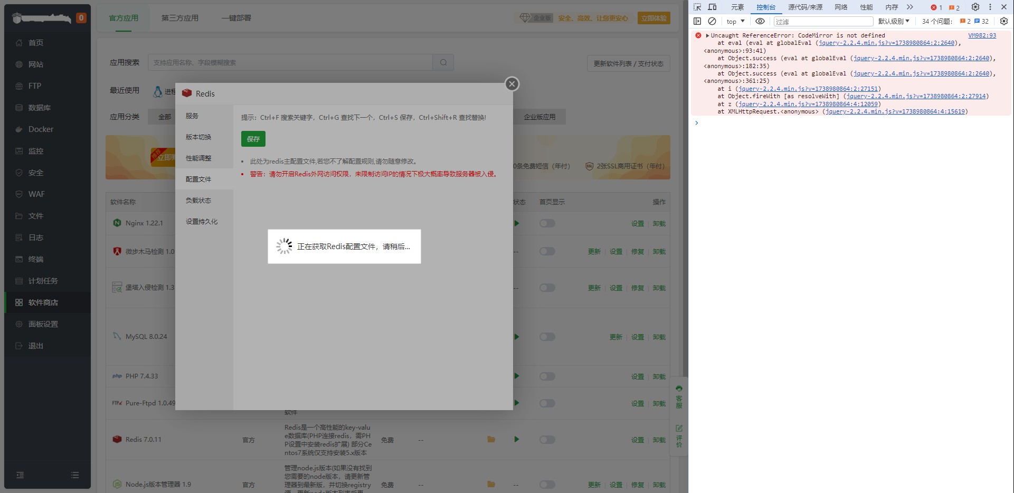Click 更新软件列表 / 支付状态 button
The height and width of the screenshot is (493, 1014).
tap(628, 63)
